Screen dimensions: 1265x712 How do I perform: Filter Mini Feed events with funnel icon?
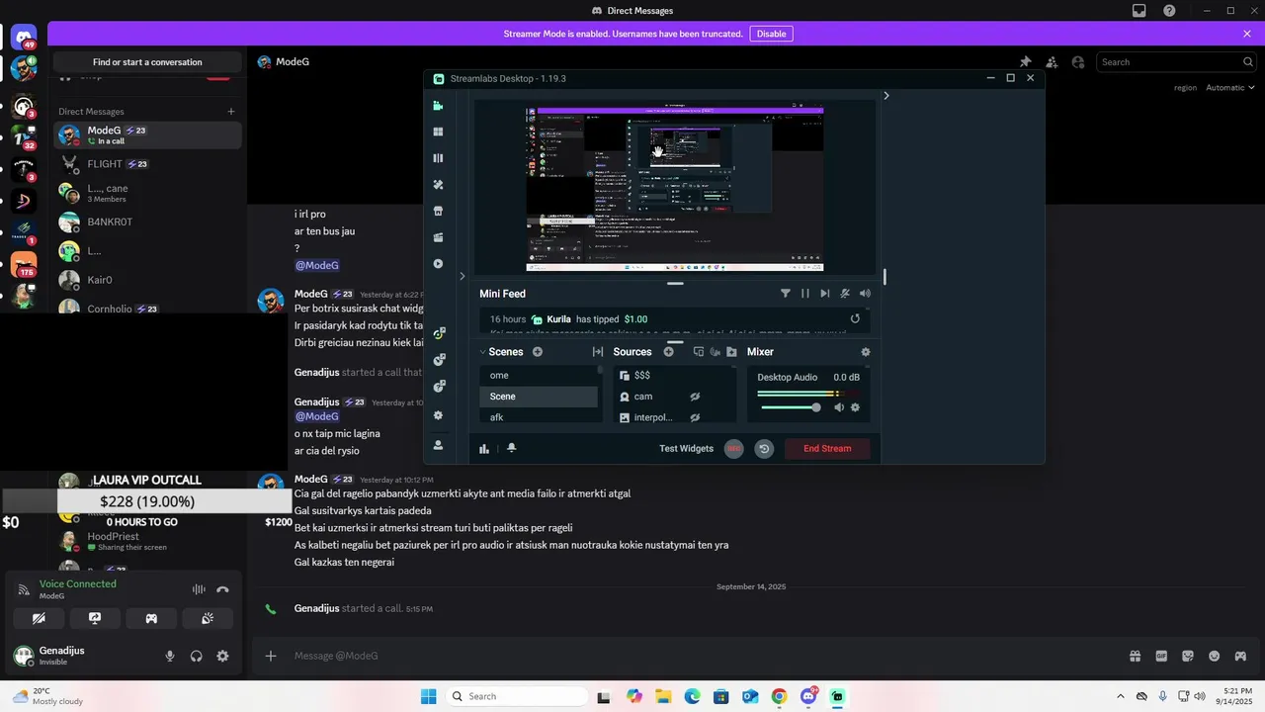(x=786, y=294)
